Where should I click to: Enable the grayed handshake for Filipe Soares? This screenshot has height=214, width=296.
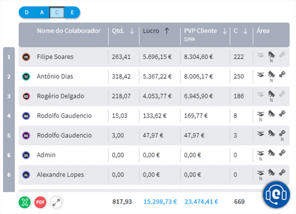(x=260, y=55)
